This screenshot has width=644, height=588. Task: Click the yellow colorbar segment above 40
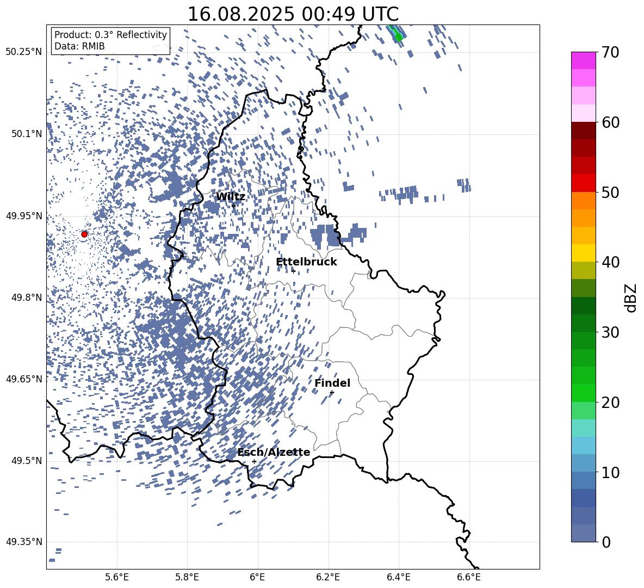click(583, 253)
